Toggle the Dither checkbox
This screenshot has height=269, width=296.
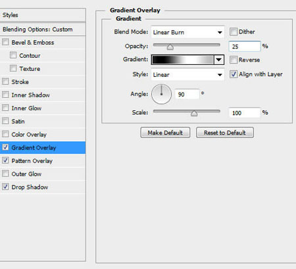234,31
